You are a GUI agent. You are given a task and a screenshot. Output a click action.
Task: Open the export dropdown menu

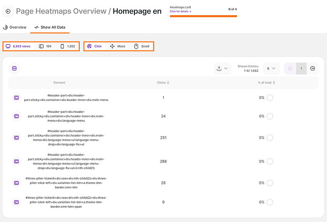pyautogui.click(x=223, y=69)
